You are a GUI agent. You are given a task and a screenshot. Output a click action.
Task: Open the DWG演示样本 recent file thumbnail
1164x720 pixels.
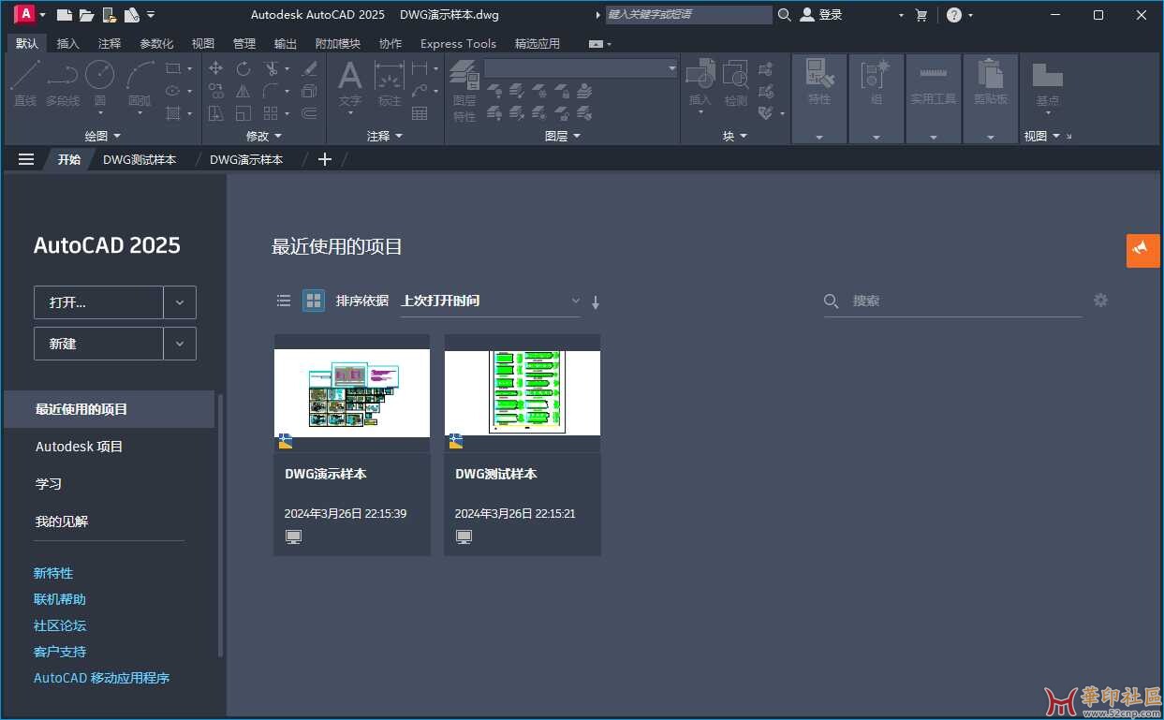click(352, 393)
